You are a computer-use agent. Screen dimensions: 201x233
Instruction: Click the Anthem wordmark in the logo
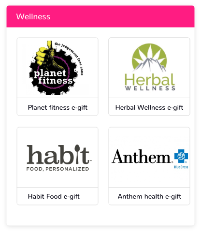[x=142, y=156]
